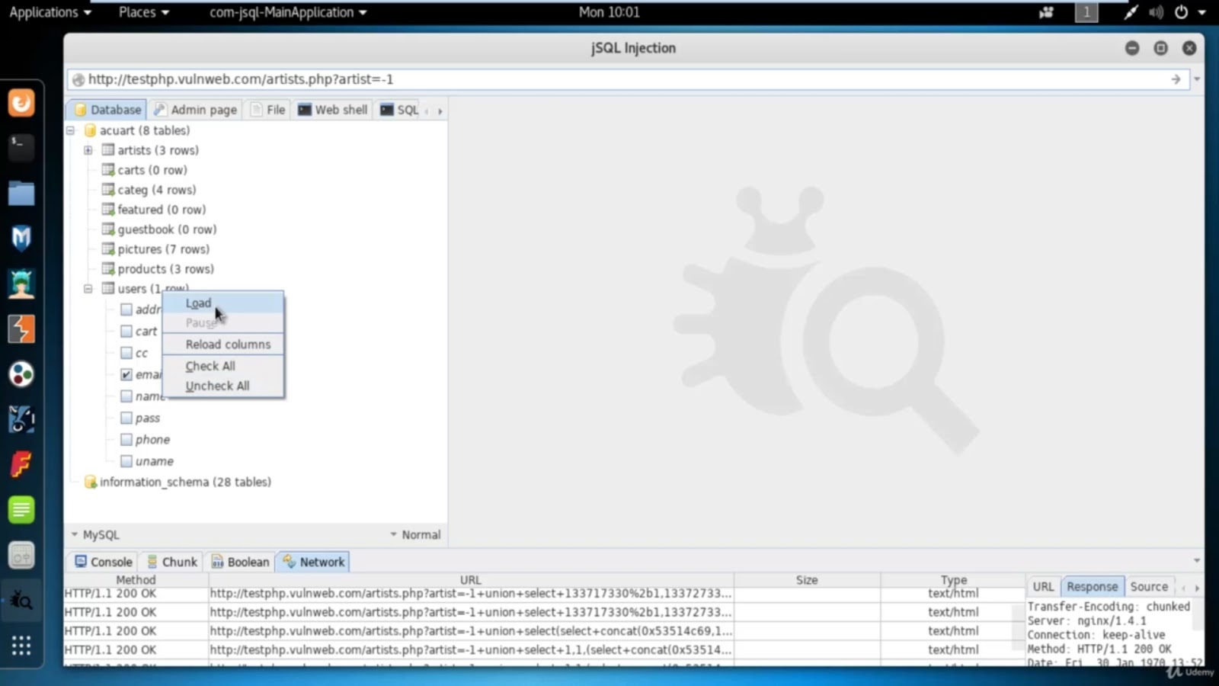This screenshot has height=686, width=1219.
Task: Uncheck the email column checkbox
Action: tap(126, 374)
